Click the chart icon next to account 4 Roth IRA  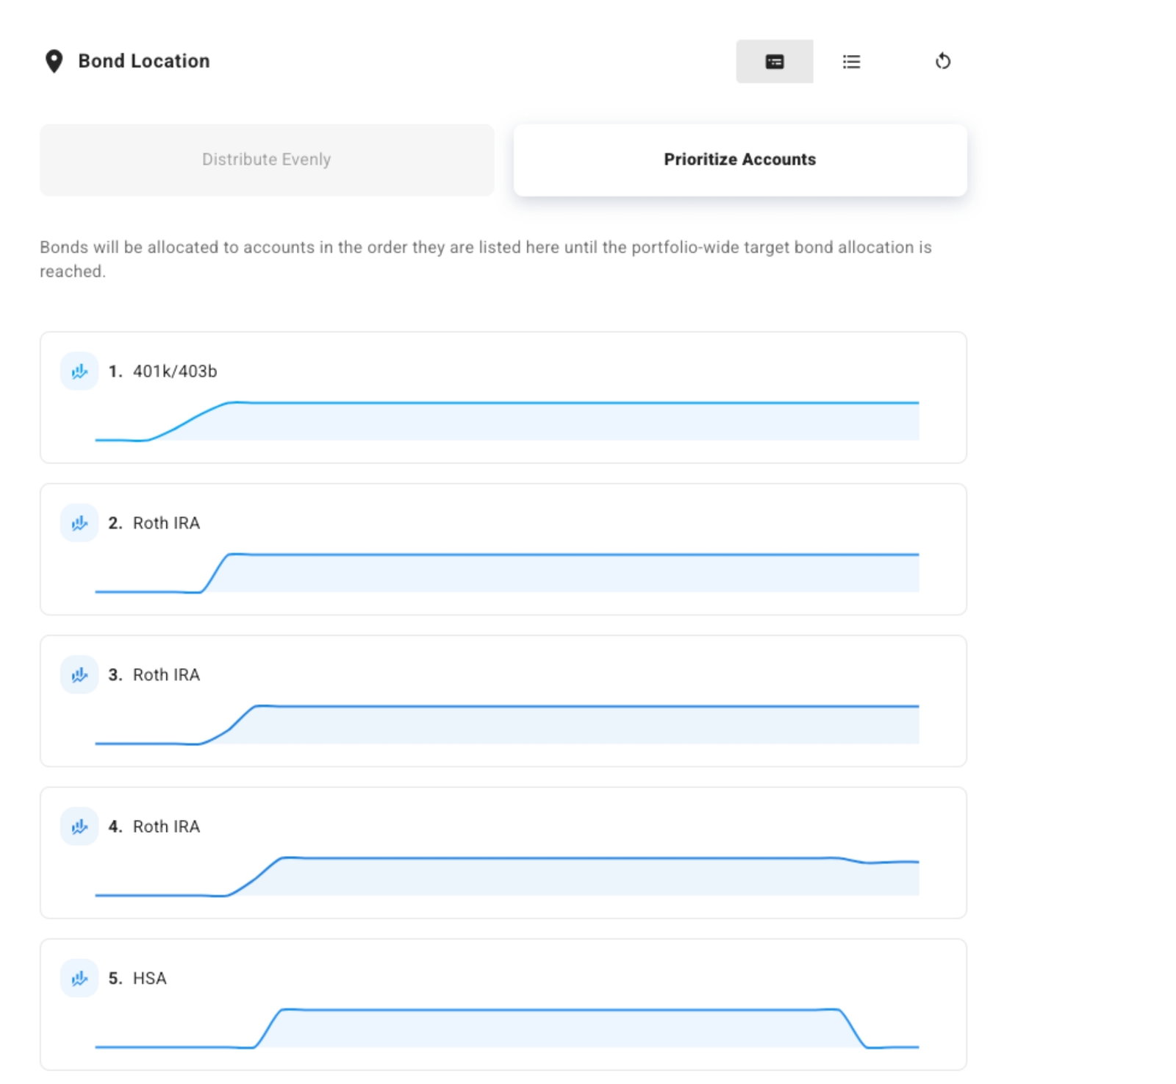(x=79, y=827)
